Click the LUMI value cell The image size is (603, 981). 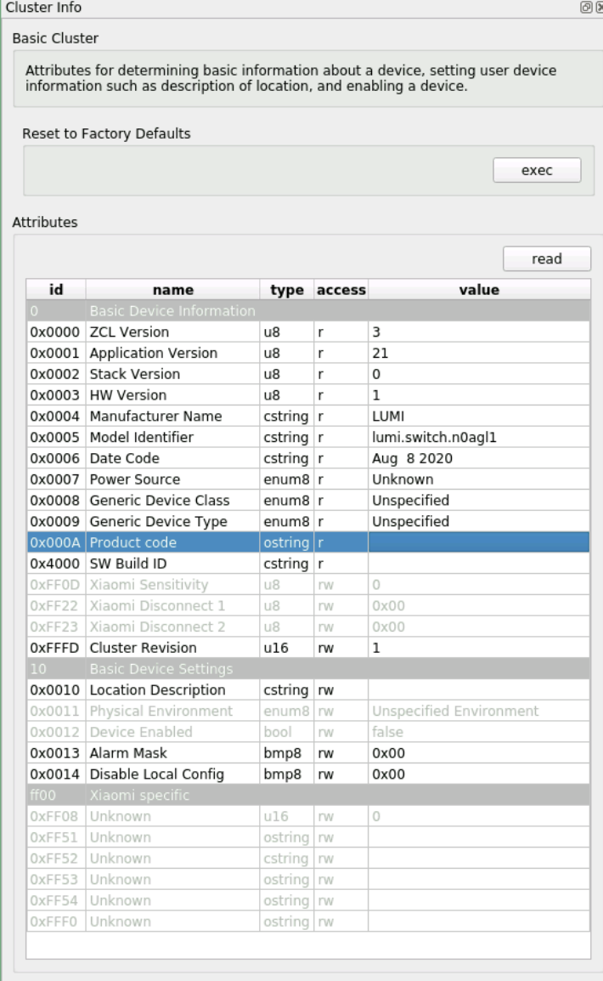(x=479, y=416)
